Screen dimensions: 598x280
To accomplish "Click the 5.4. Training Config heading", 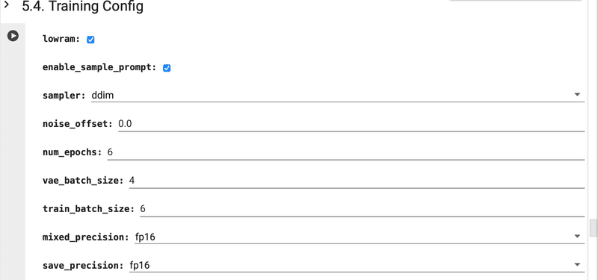I will (x=83, y=7).
